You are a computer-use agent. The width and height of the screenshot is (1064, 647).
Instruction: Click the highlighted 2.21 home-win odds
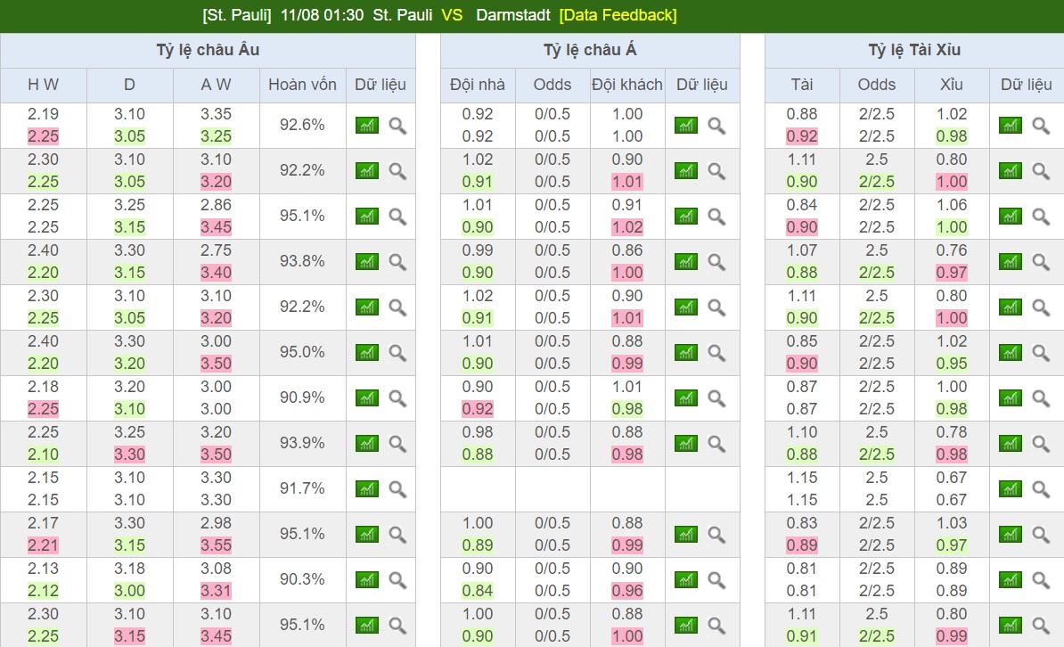43,545
